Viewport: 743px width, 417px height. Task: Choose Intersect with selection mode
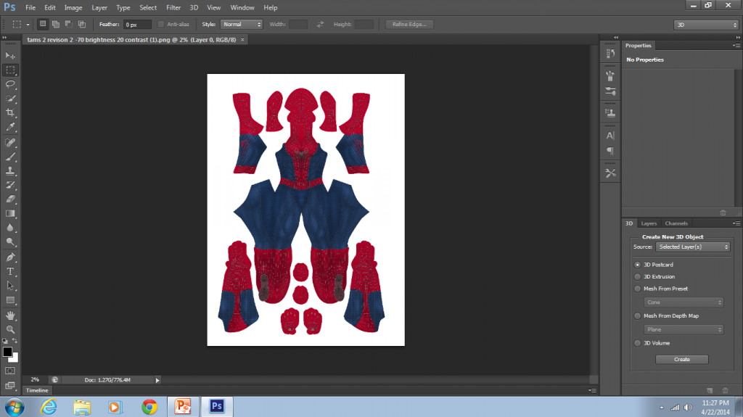coord(82,24)
